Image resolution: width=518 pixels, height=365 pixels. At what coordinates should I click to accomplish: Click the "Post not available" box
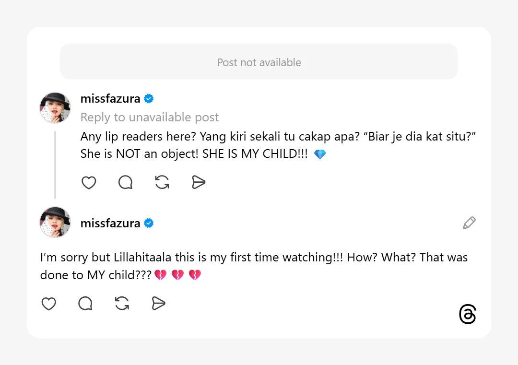(259, 62)
